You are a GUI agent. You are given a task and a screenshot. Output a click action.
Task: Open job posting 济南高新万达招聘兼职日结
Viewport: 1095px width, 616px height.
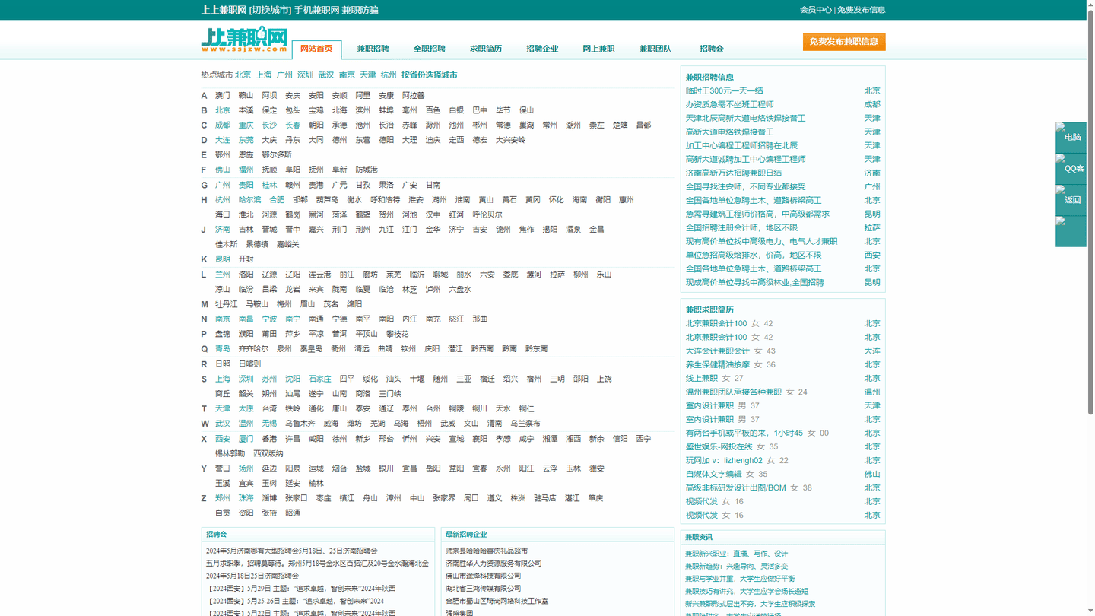(x=733, y=173)
